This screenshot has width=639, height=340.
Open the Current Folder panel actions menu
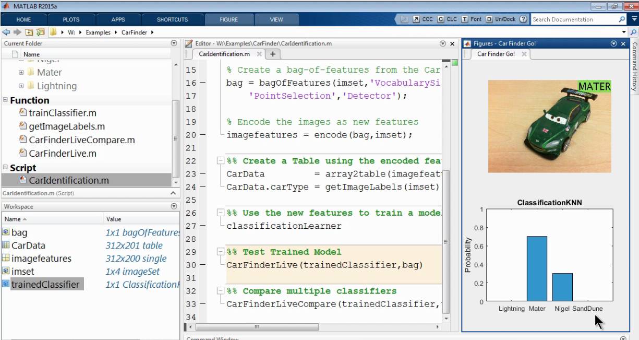174,43
